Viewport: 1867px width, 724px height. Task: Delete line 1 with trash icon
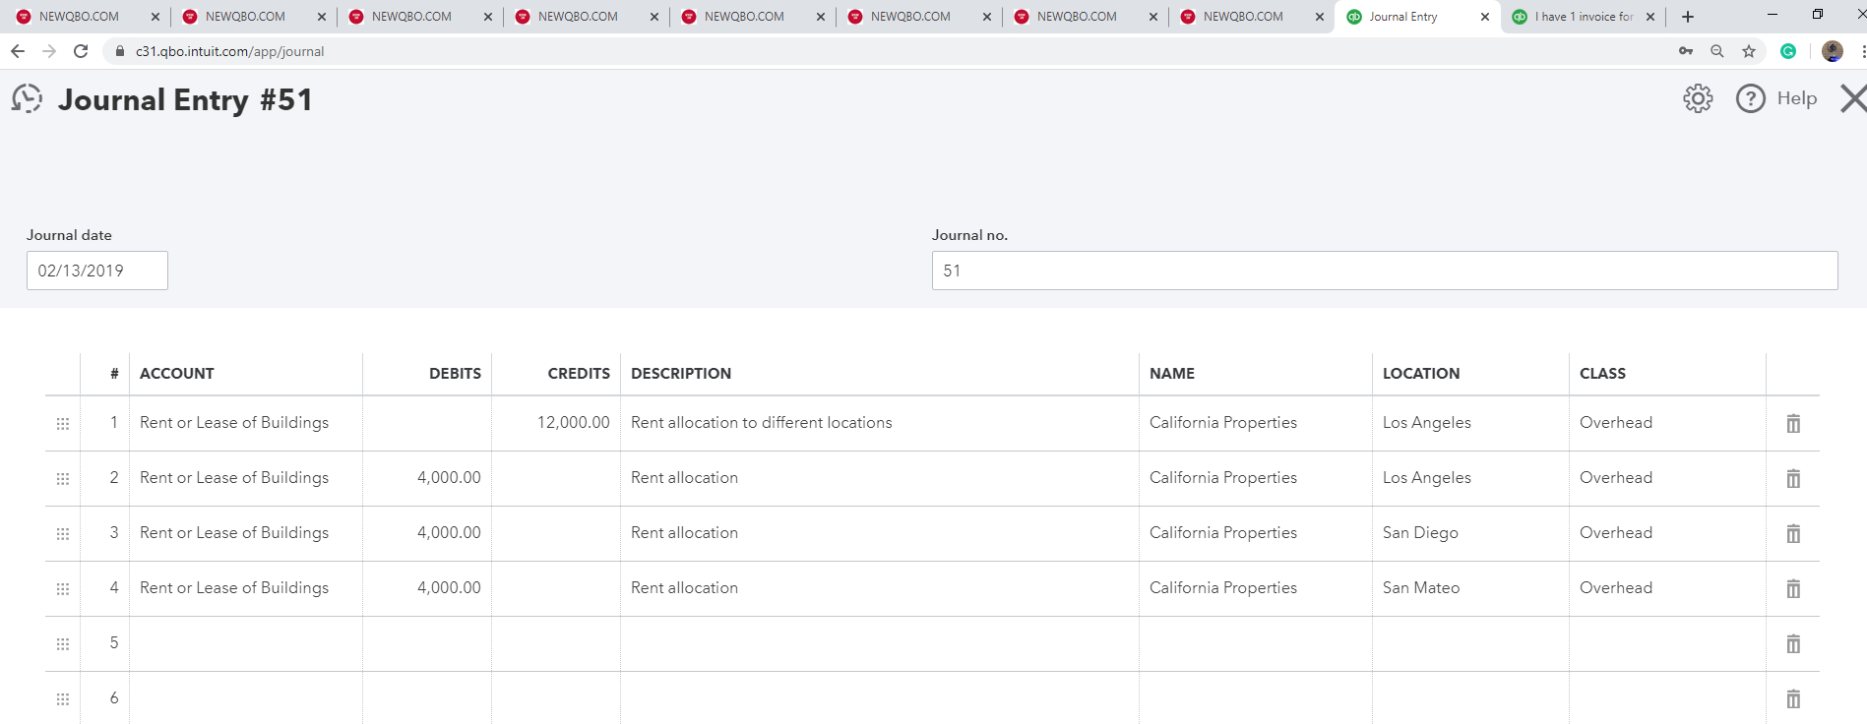1793,423
